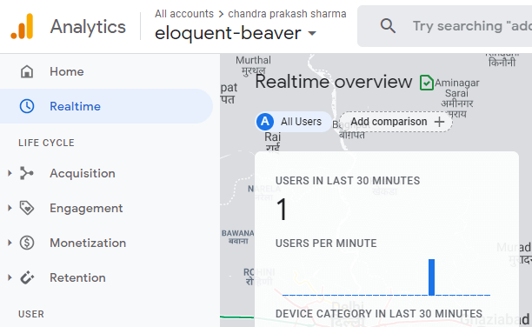Click the blue 'A' All Users badge

[x=265, y=122]
